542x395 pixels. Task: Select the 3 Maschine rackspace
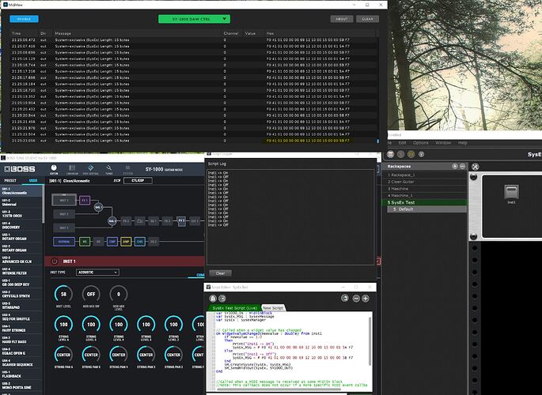tap(426, 189)
